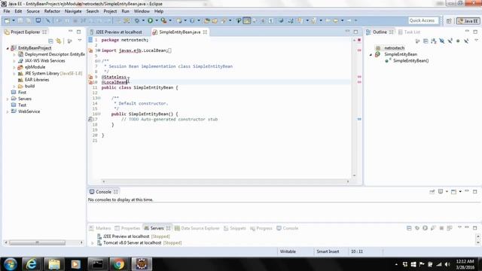Viewport: 482px width, 271px height.
Task: Expand the Tomcat v8.0 Server entry
Action: point(93,243)
